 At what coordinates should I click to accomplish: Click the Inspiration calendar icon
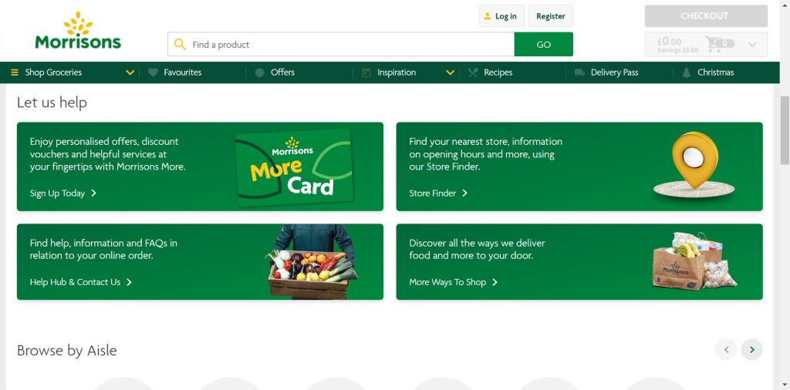coord(366,72)
